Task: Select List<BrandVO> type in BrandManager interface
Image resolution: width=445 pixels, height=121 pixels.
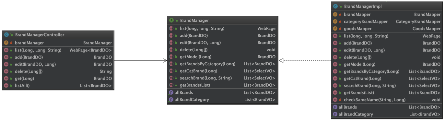Action: tap(260, 100)
